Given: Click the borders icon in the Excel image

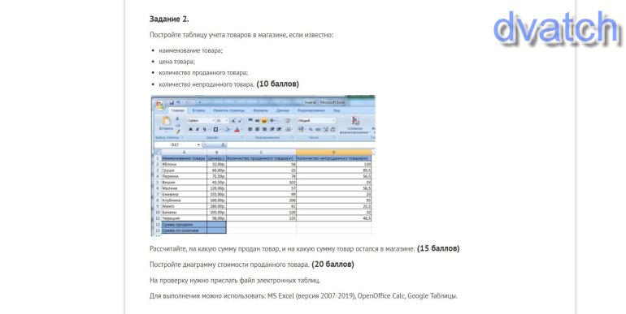Looking at the screenshot, I should pos(215,130).
